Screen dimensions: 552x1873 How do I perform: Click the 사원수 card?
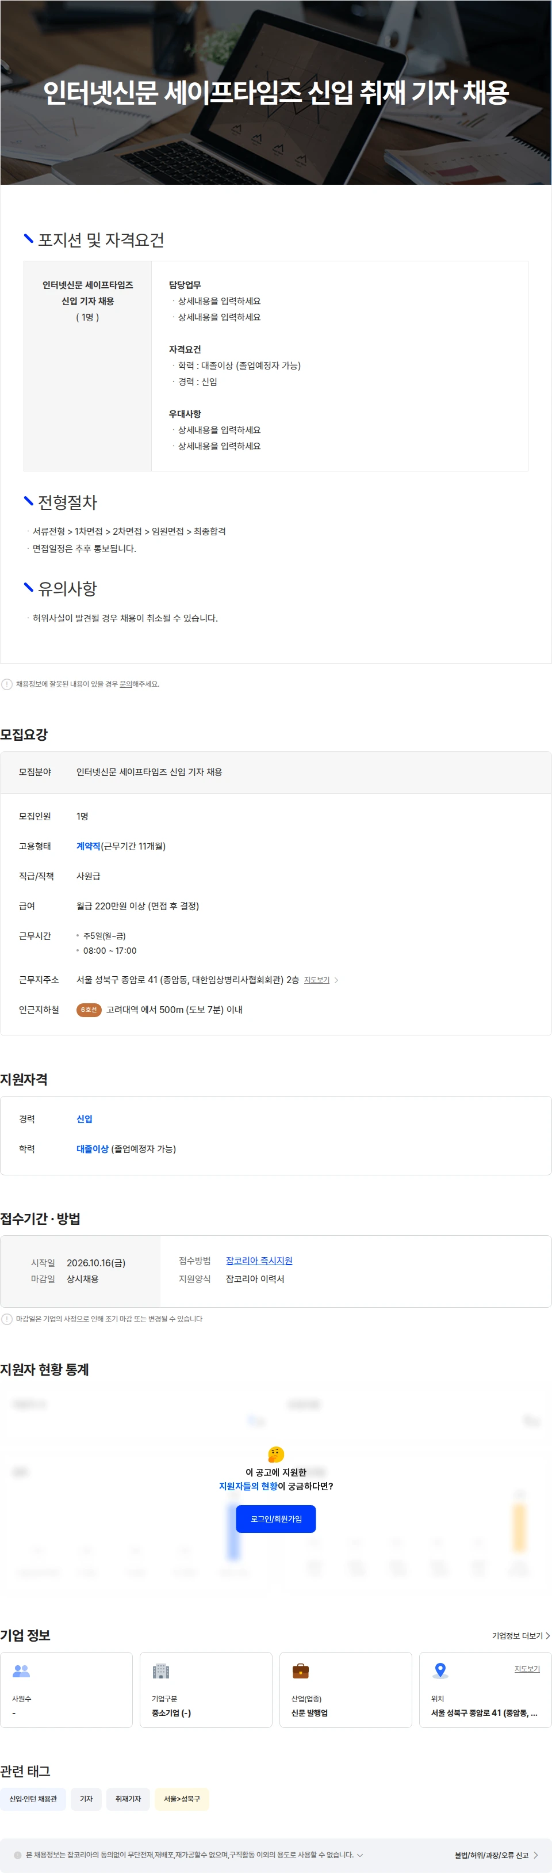click(x=66, y=1690)
